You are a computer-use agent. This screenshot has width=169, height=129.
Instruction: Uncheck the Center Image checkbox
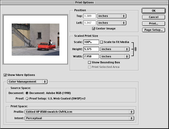94,29
